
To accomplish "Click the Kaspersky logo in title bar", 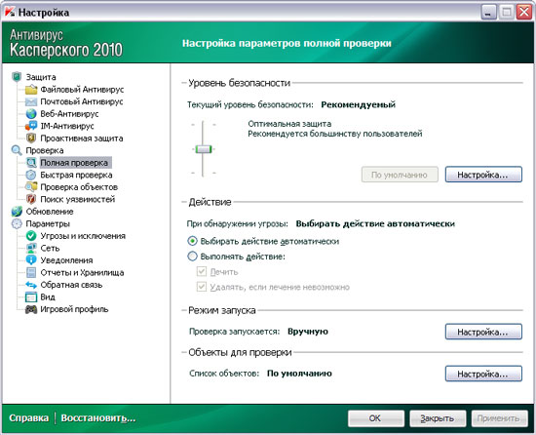I will pyautogui.click(x=10, y=13).
